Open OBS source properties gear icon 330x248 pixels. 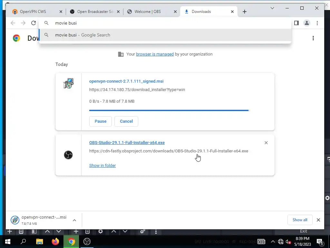[101, 231]
